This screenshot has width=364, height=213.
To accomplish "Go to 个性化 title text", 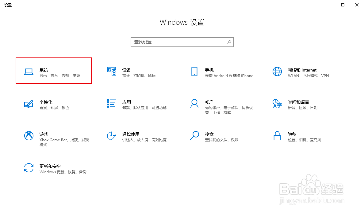I will point(46,102).
